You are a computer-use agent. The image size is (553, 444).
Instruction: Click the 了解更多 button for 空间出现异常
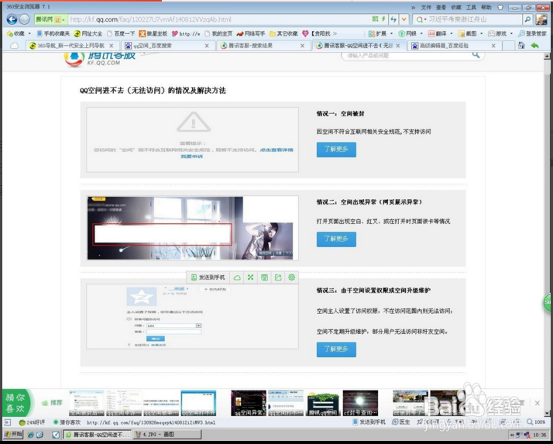pyautogui.click(x=336, y=239)
